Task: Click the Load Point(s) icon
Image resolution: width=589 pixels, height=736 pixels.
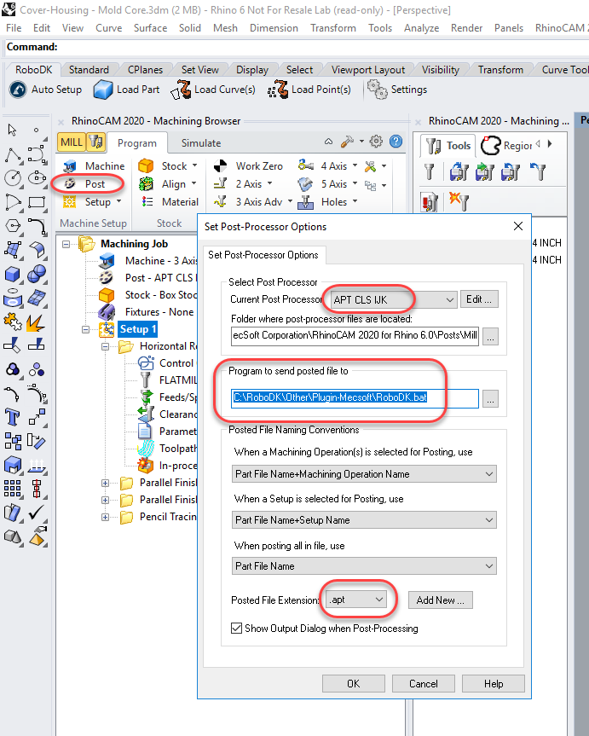Action: coord(277,90)
